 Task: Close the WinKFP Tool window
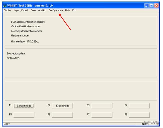click(x=156, y=5)
